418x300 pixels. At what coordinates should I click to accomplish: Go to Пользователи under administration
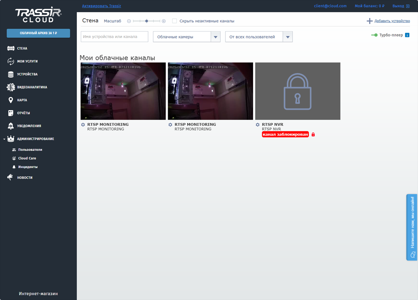click(30, 150)
